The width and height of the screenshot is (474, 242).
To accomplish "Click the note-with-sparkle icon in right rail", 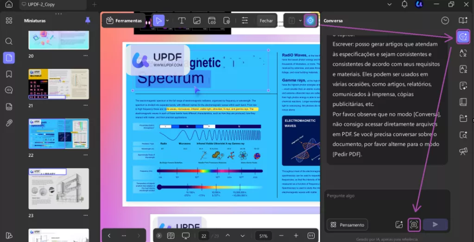I will [x=463, y=86].
